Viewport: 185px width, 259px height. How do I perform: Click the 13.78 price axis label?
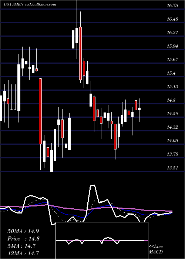[172, 154]
